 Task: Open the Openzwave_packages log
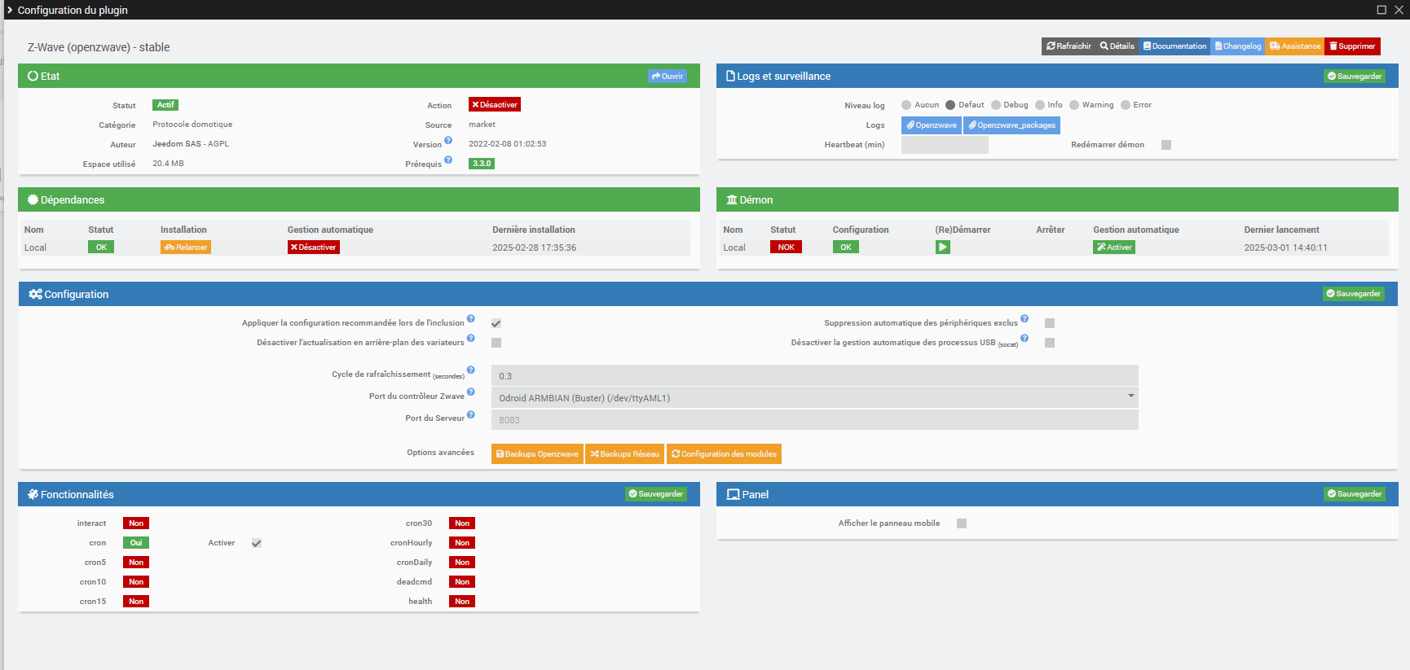click(1011, 125)
